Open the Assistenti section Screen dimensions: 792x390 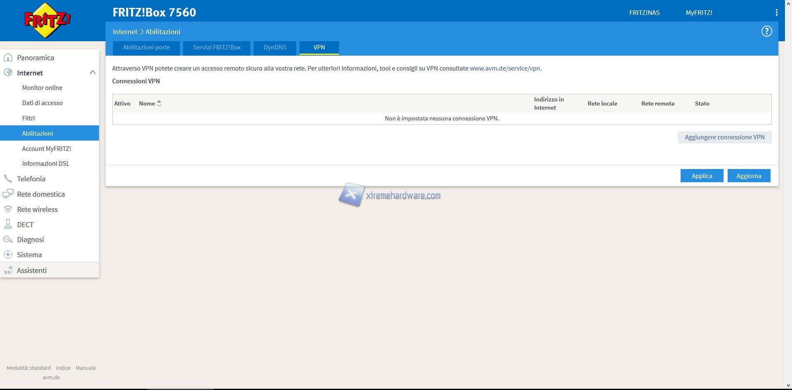click(32, 270)
